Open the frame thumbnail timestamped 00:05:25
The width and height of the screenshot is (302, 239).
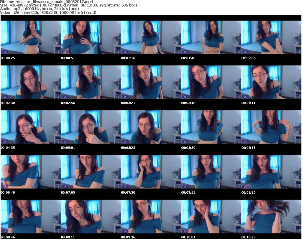[x=151, y=127]
